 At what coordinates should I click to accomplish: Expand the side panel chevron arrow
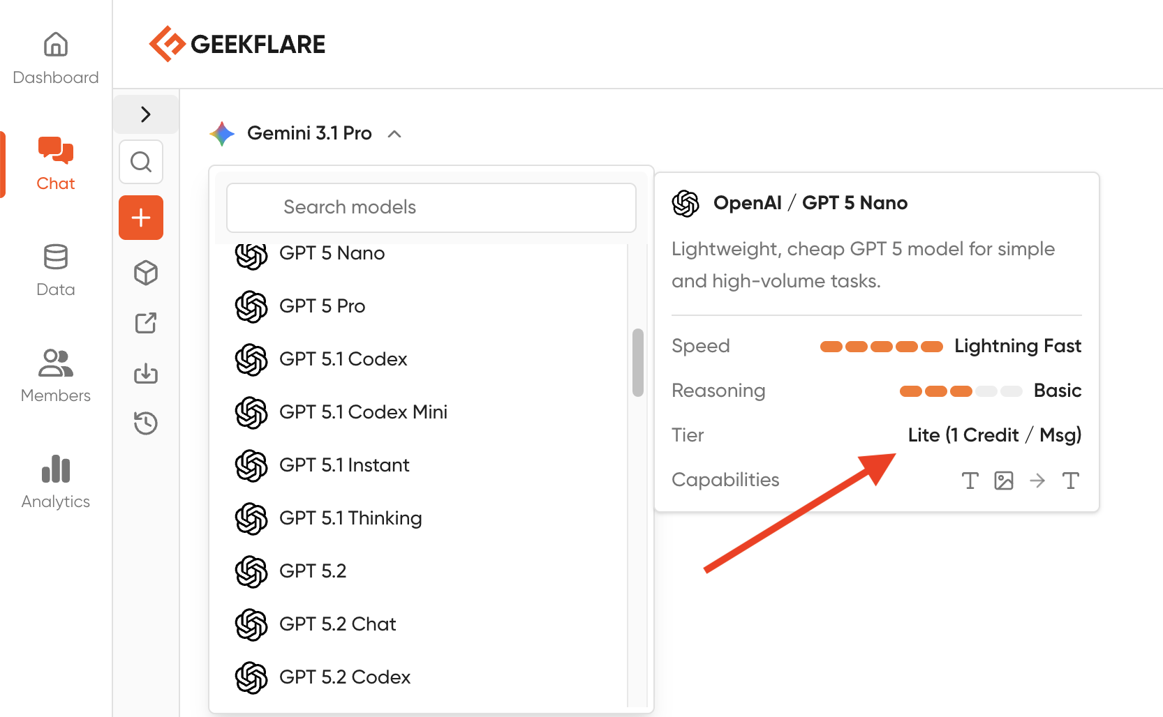point(146,114)
